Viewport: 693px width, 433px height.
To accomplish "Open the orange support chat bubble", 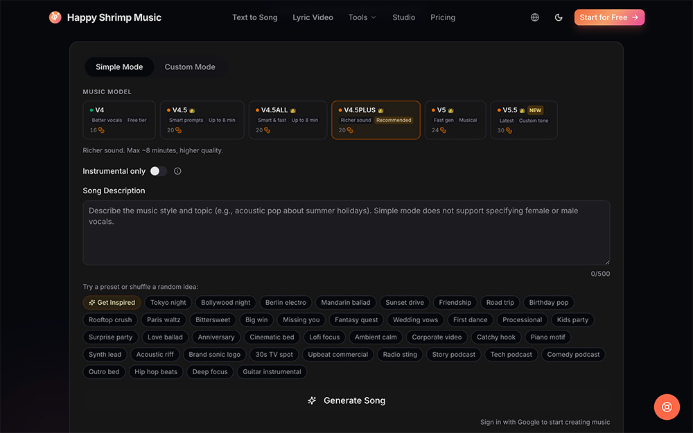I will tap(667, 407).
